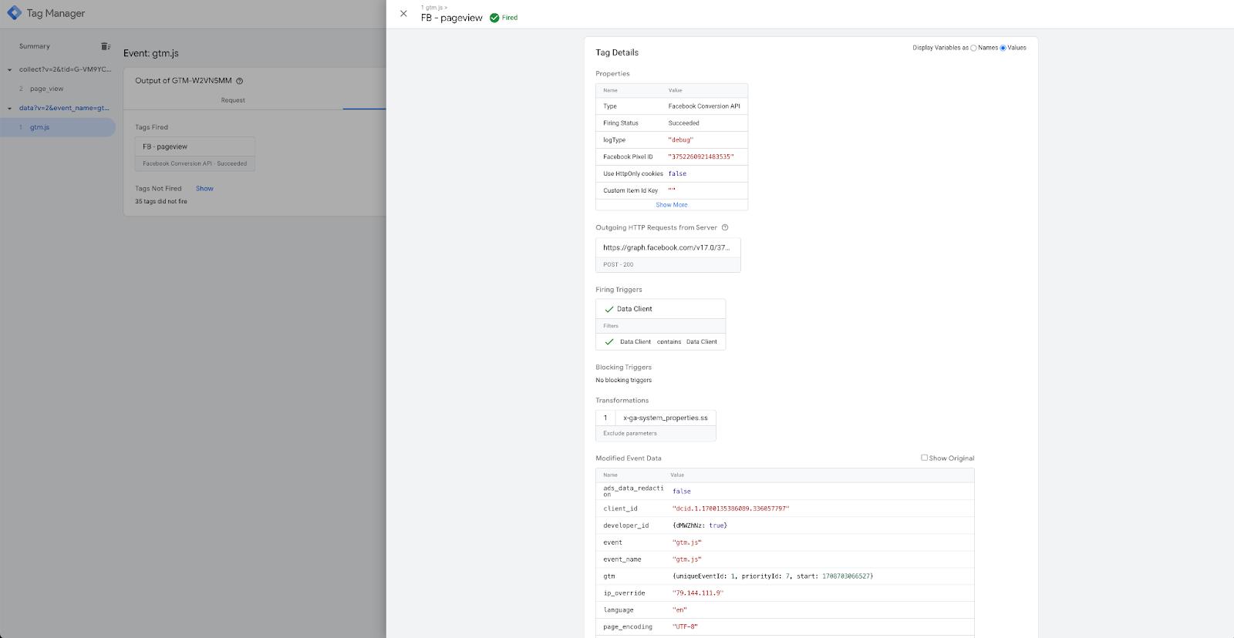This screenshot has width=1234, height=638.
Task: Select Names radio for variable display
Action: pyautogui.click(x=973, y=48)
